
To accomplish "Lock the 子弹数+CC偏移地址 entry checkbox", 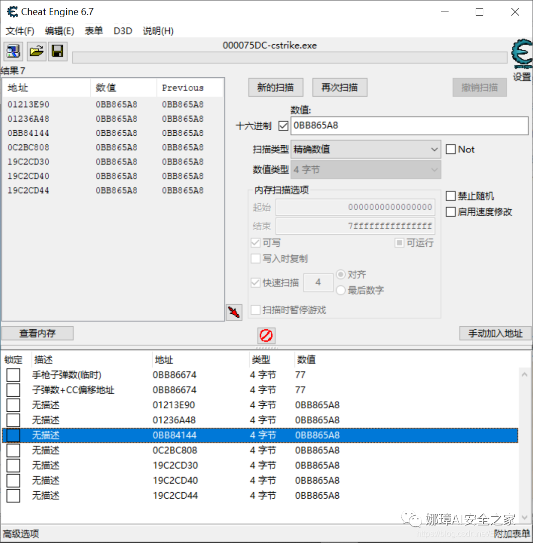I will pos(13,390).
